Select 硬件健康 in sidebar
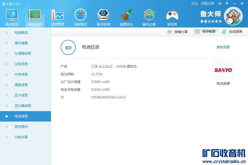Image resolution: width=248 pixels, height=165 pixels. (x=25, y=43)
